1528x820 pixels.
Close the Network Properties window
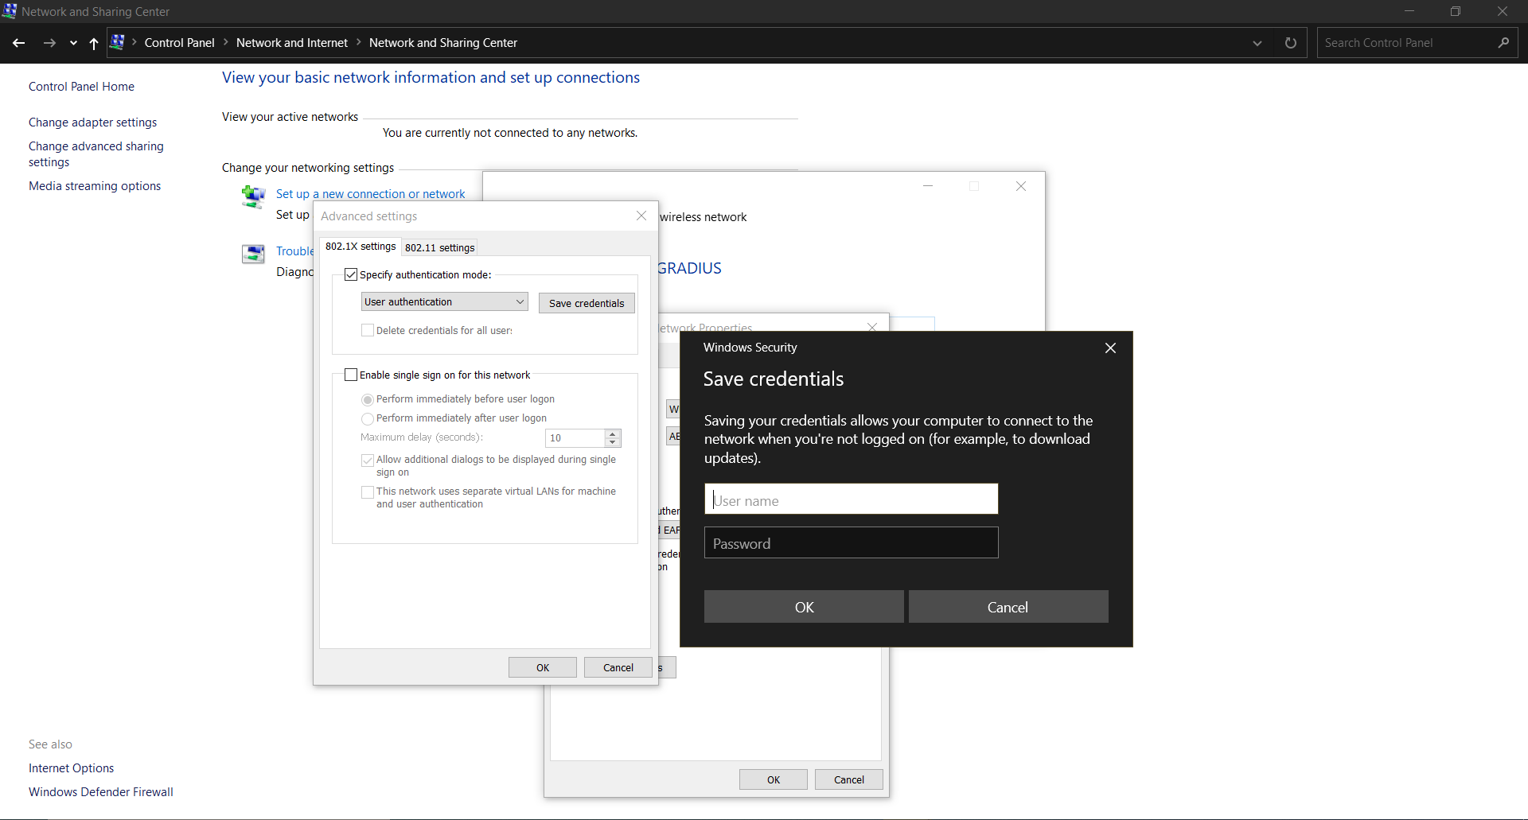coord(872,326)
